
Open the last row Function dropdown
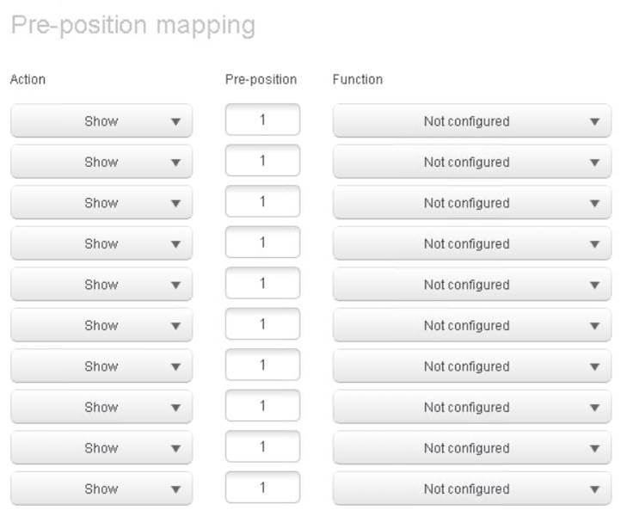pos(471,488)
